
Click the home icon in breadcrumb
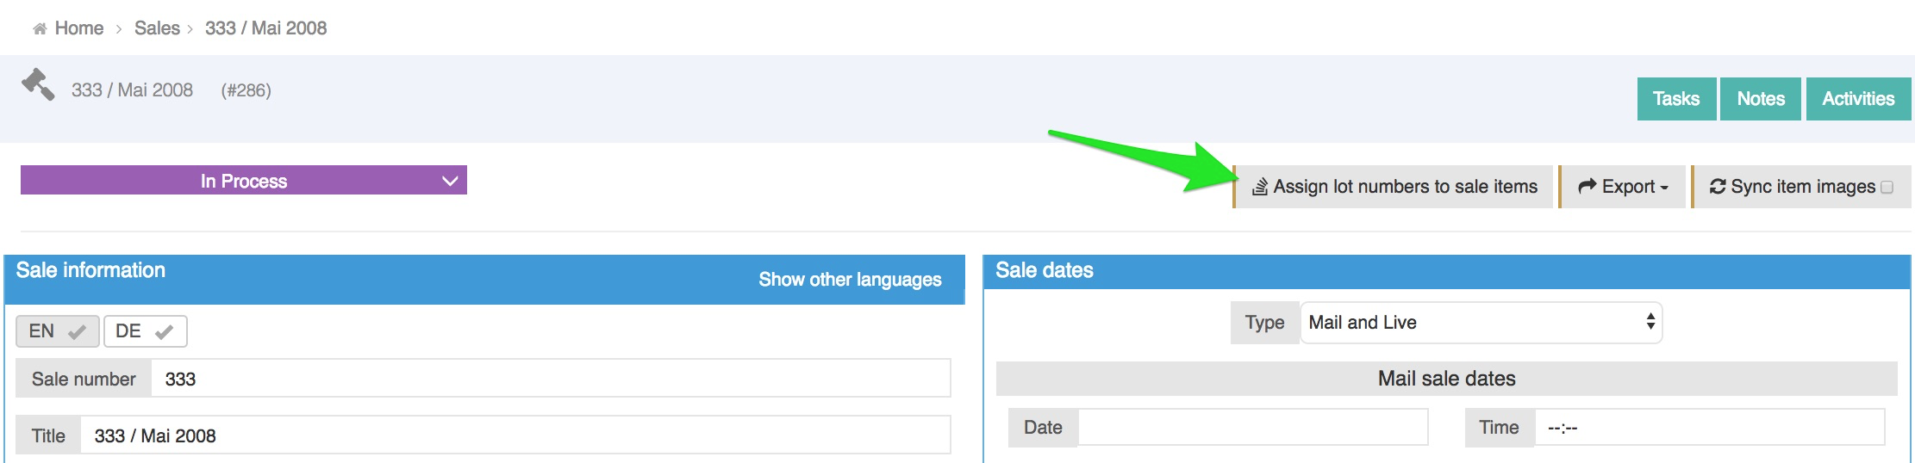pos(40,29)
